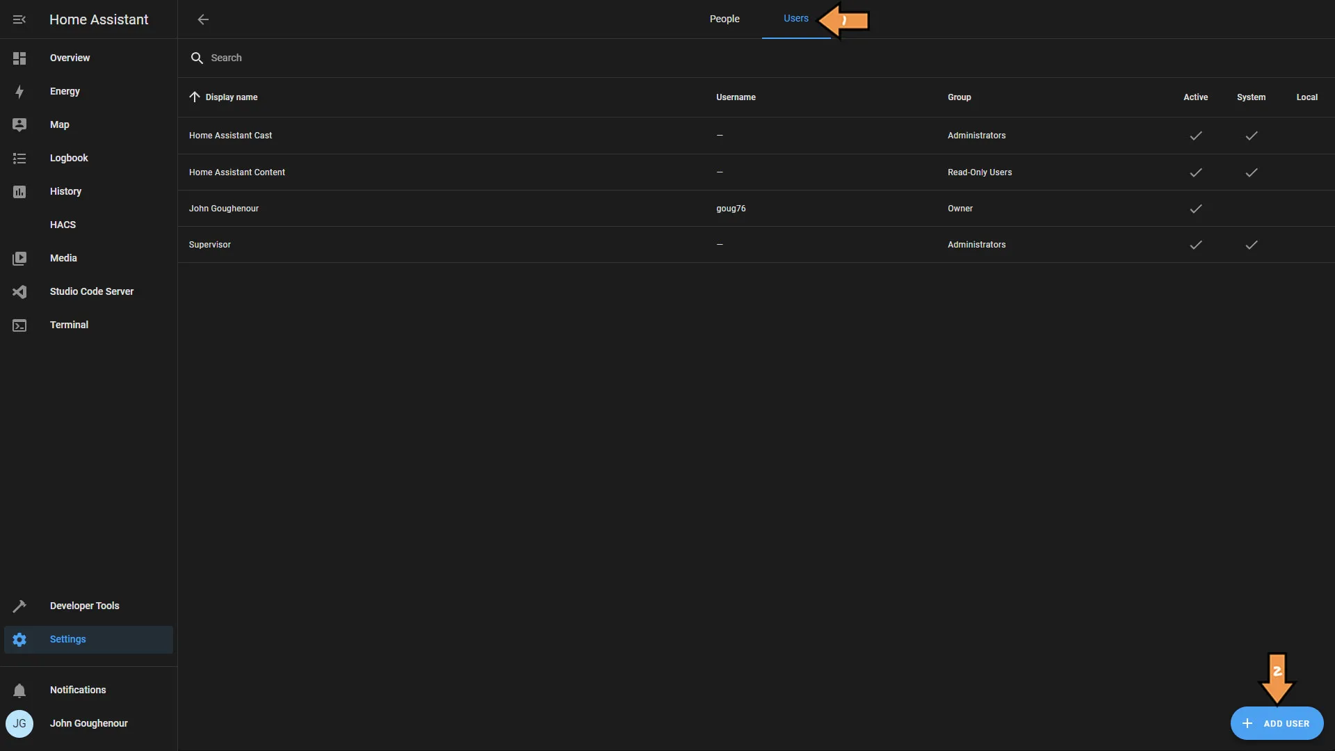Toggle active status for John Goughenour
The width and height of the screenshot is (1335, 751).
point(1195,208)
